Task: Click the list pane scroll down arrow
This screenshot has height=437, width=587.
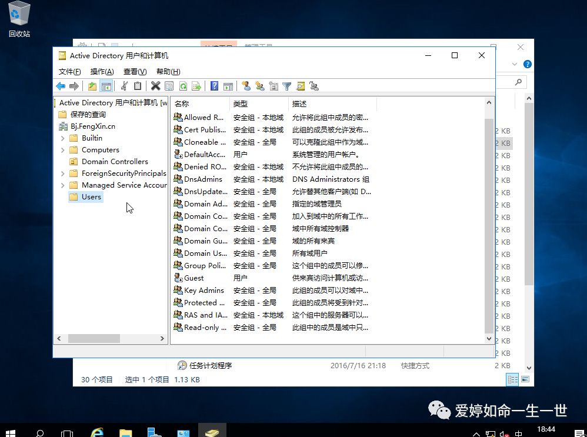Action: point(489,339)
